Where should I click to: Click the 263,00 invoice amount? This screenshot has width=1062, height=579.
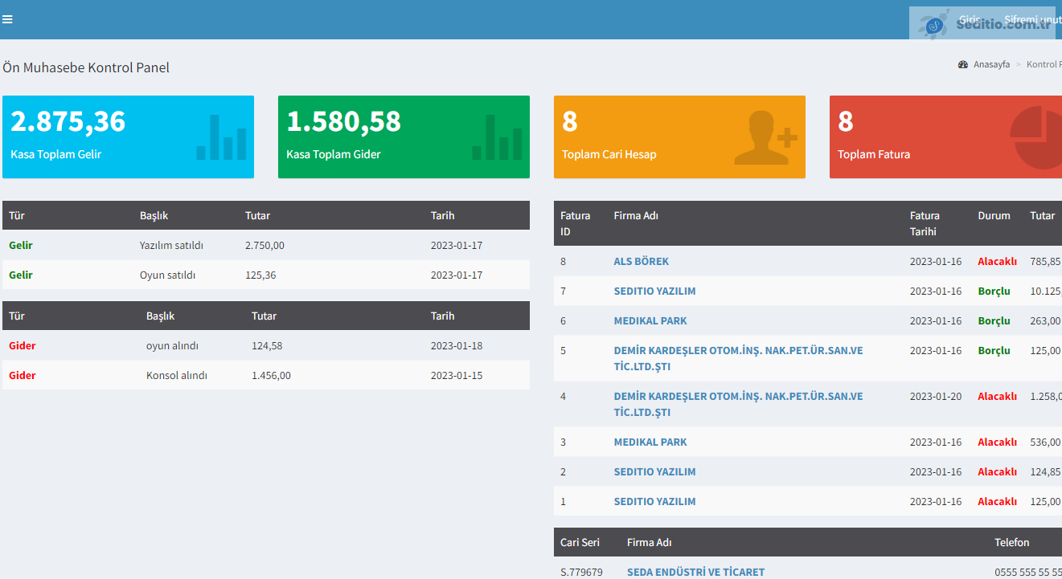[1046, 320]
